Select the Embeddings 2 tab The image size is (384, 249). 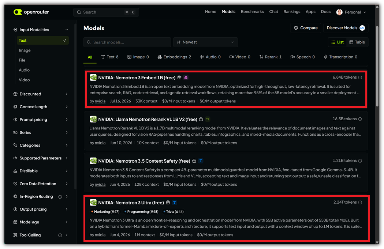174,57
